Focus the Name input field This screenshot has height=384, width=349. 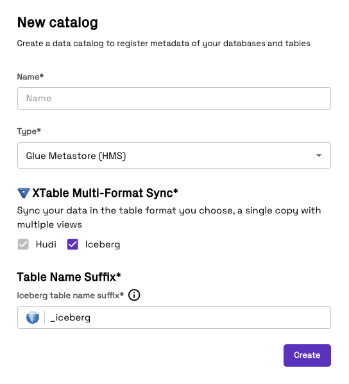(x=174, y=99)
